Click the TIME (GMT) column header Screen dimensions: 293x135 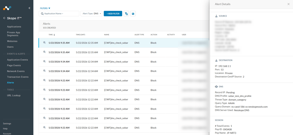coord(81,35)
